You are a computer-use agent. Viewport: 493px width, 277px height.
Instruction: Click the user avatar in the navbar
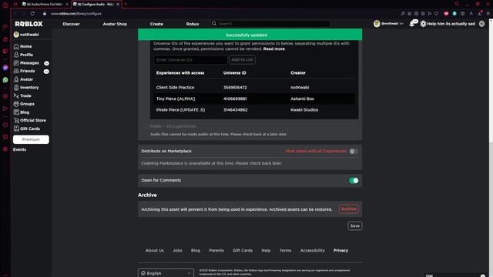pos(377,24)
